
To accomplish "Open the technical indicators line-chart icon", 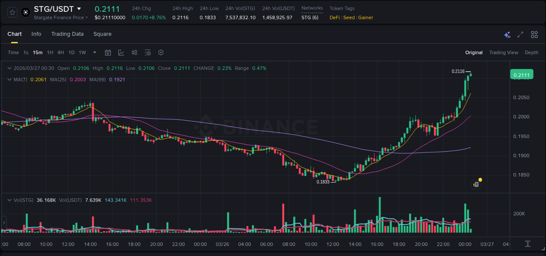I will tap(121, 52).
